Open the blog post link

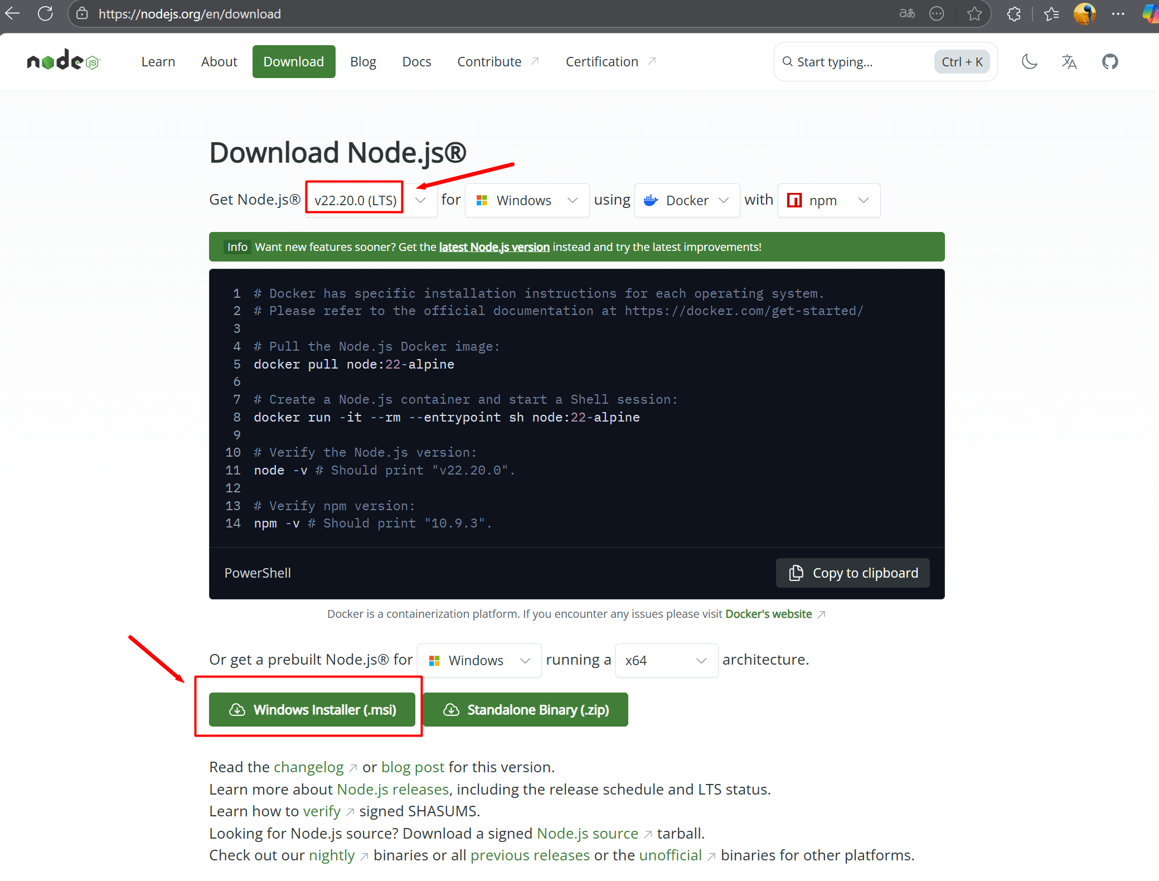[413, 767]
